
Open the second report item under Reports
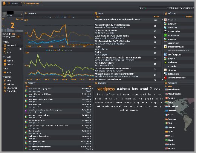tap(8, 64)
